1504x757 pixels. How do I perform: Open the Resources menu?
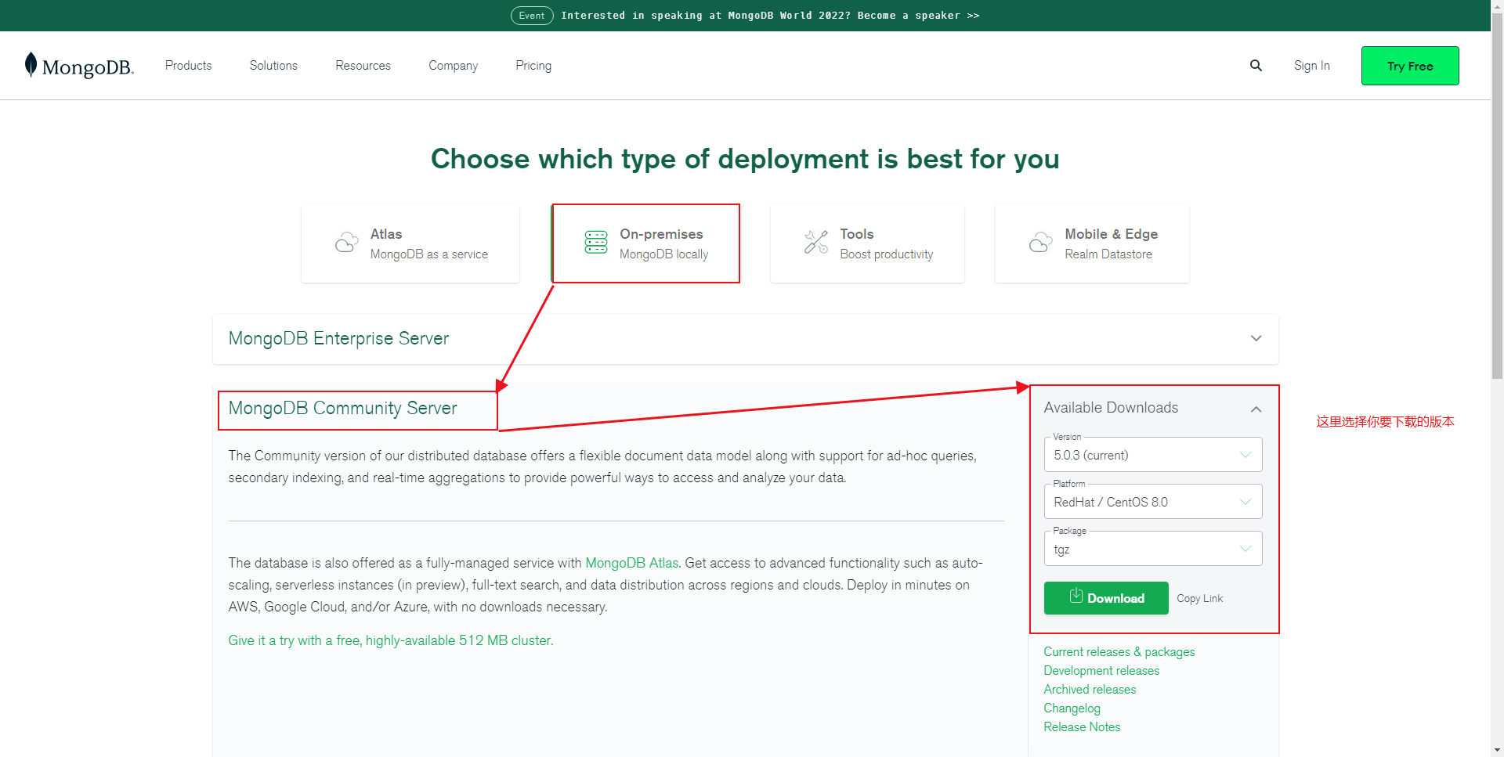(363, 66)
